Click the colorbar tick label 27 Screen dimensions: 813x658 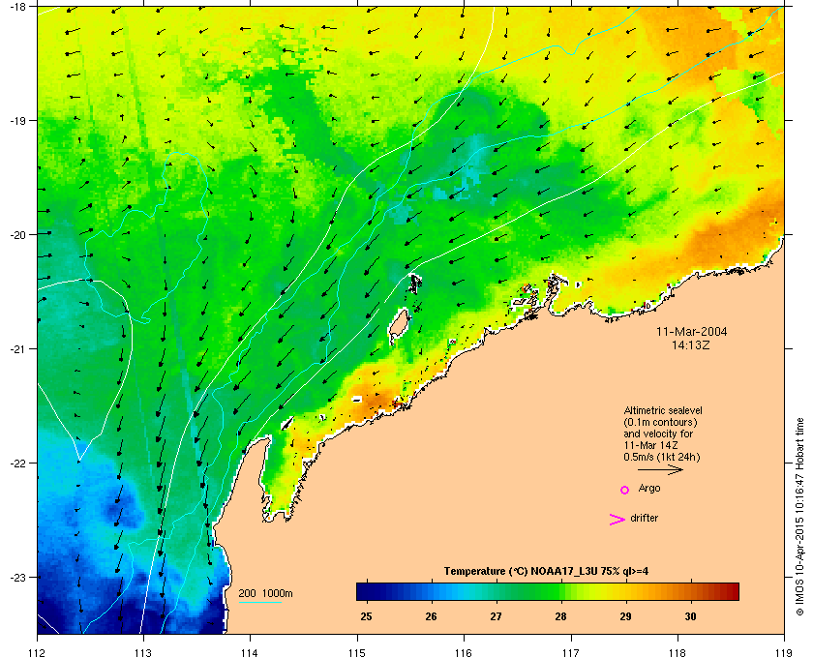497,616
